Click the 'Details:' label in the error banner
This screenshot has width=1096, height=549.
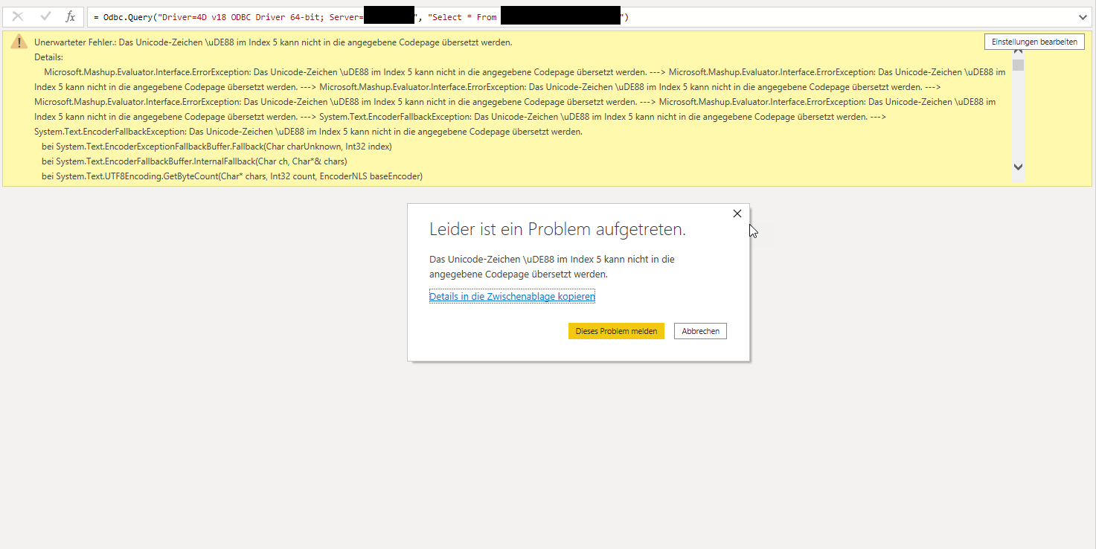coord(48,57)
